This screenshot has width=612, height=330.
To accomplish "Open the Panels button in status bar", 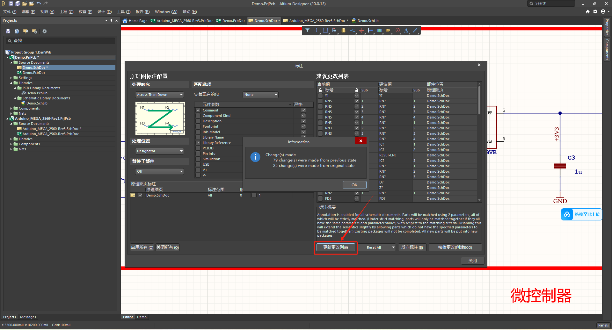I will click(603, 325).
